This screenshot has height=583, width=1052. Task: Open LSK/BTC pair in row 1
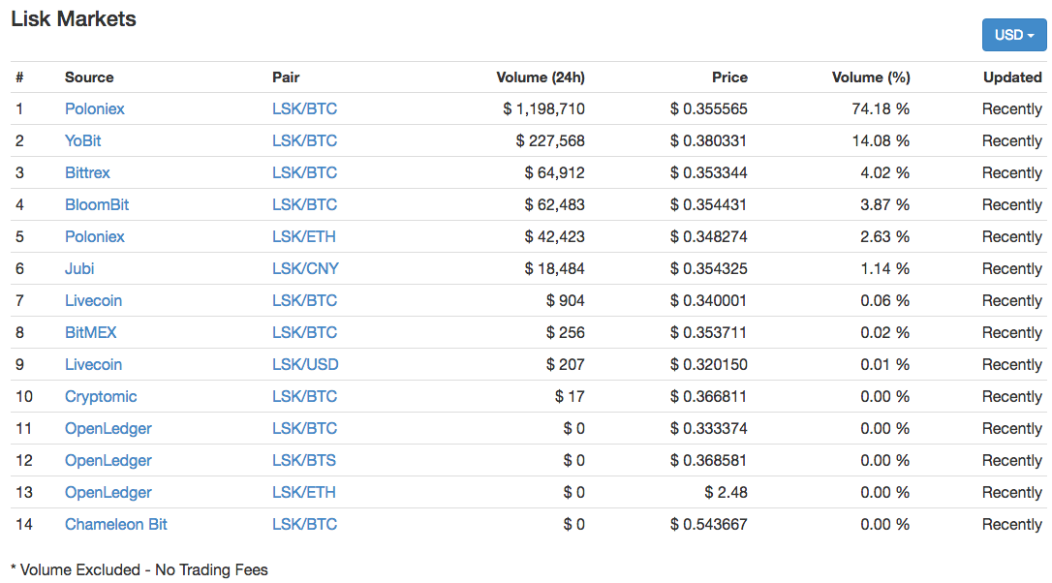point(304,108)
